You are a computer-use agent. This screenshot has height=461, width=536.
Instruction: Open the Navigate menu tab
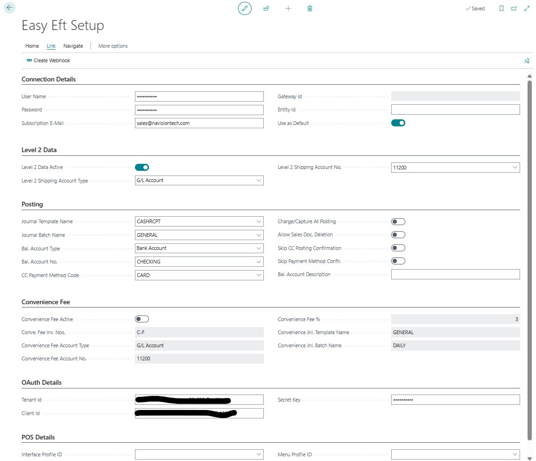(x=73, y=46)
